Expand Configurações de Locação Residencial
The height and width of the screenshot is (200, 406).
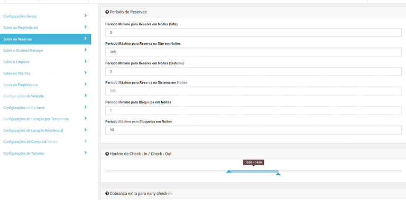click(x=45, y=130)
